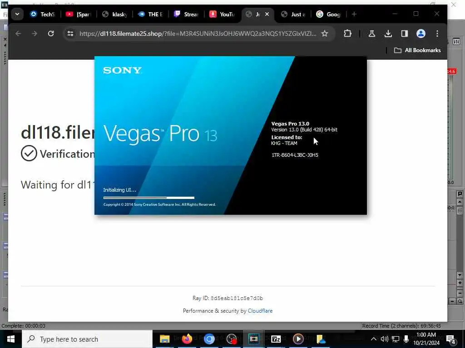
Task: Open the Chrome profile avatar
Action: [421, 34]
